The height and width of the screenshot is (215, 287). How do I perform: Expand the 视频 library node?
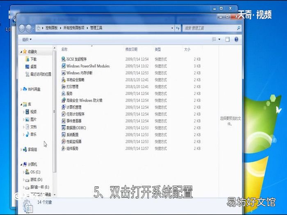point(24,112)
